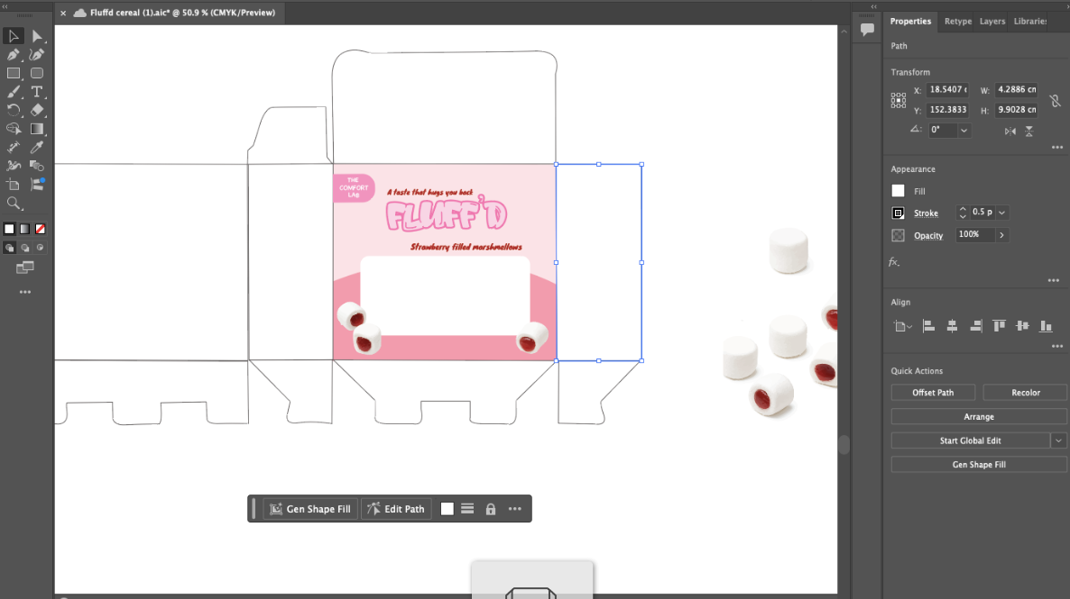Open more options in contextual task bar
1070x599 pixels.
click(x=514, y=509)
